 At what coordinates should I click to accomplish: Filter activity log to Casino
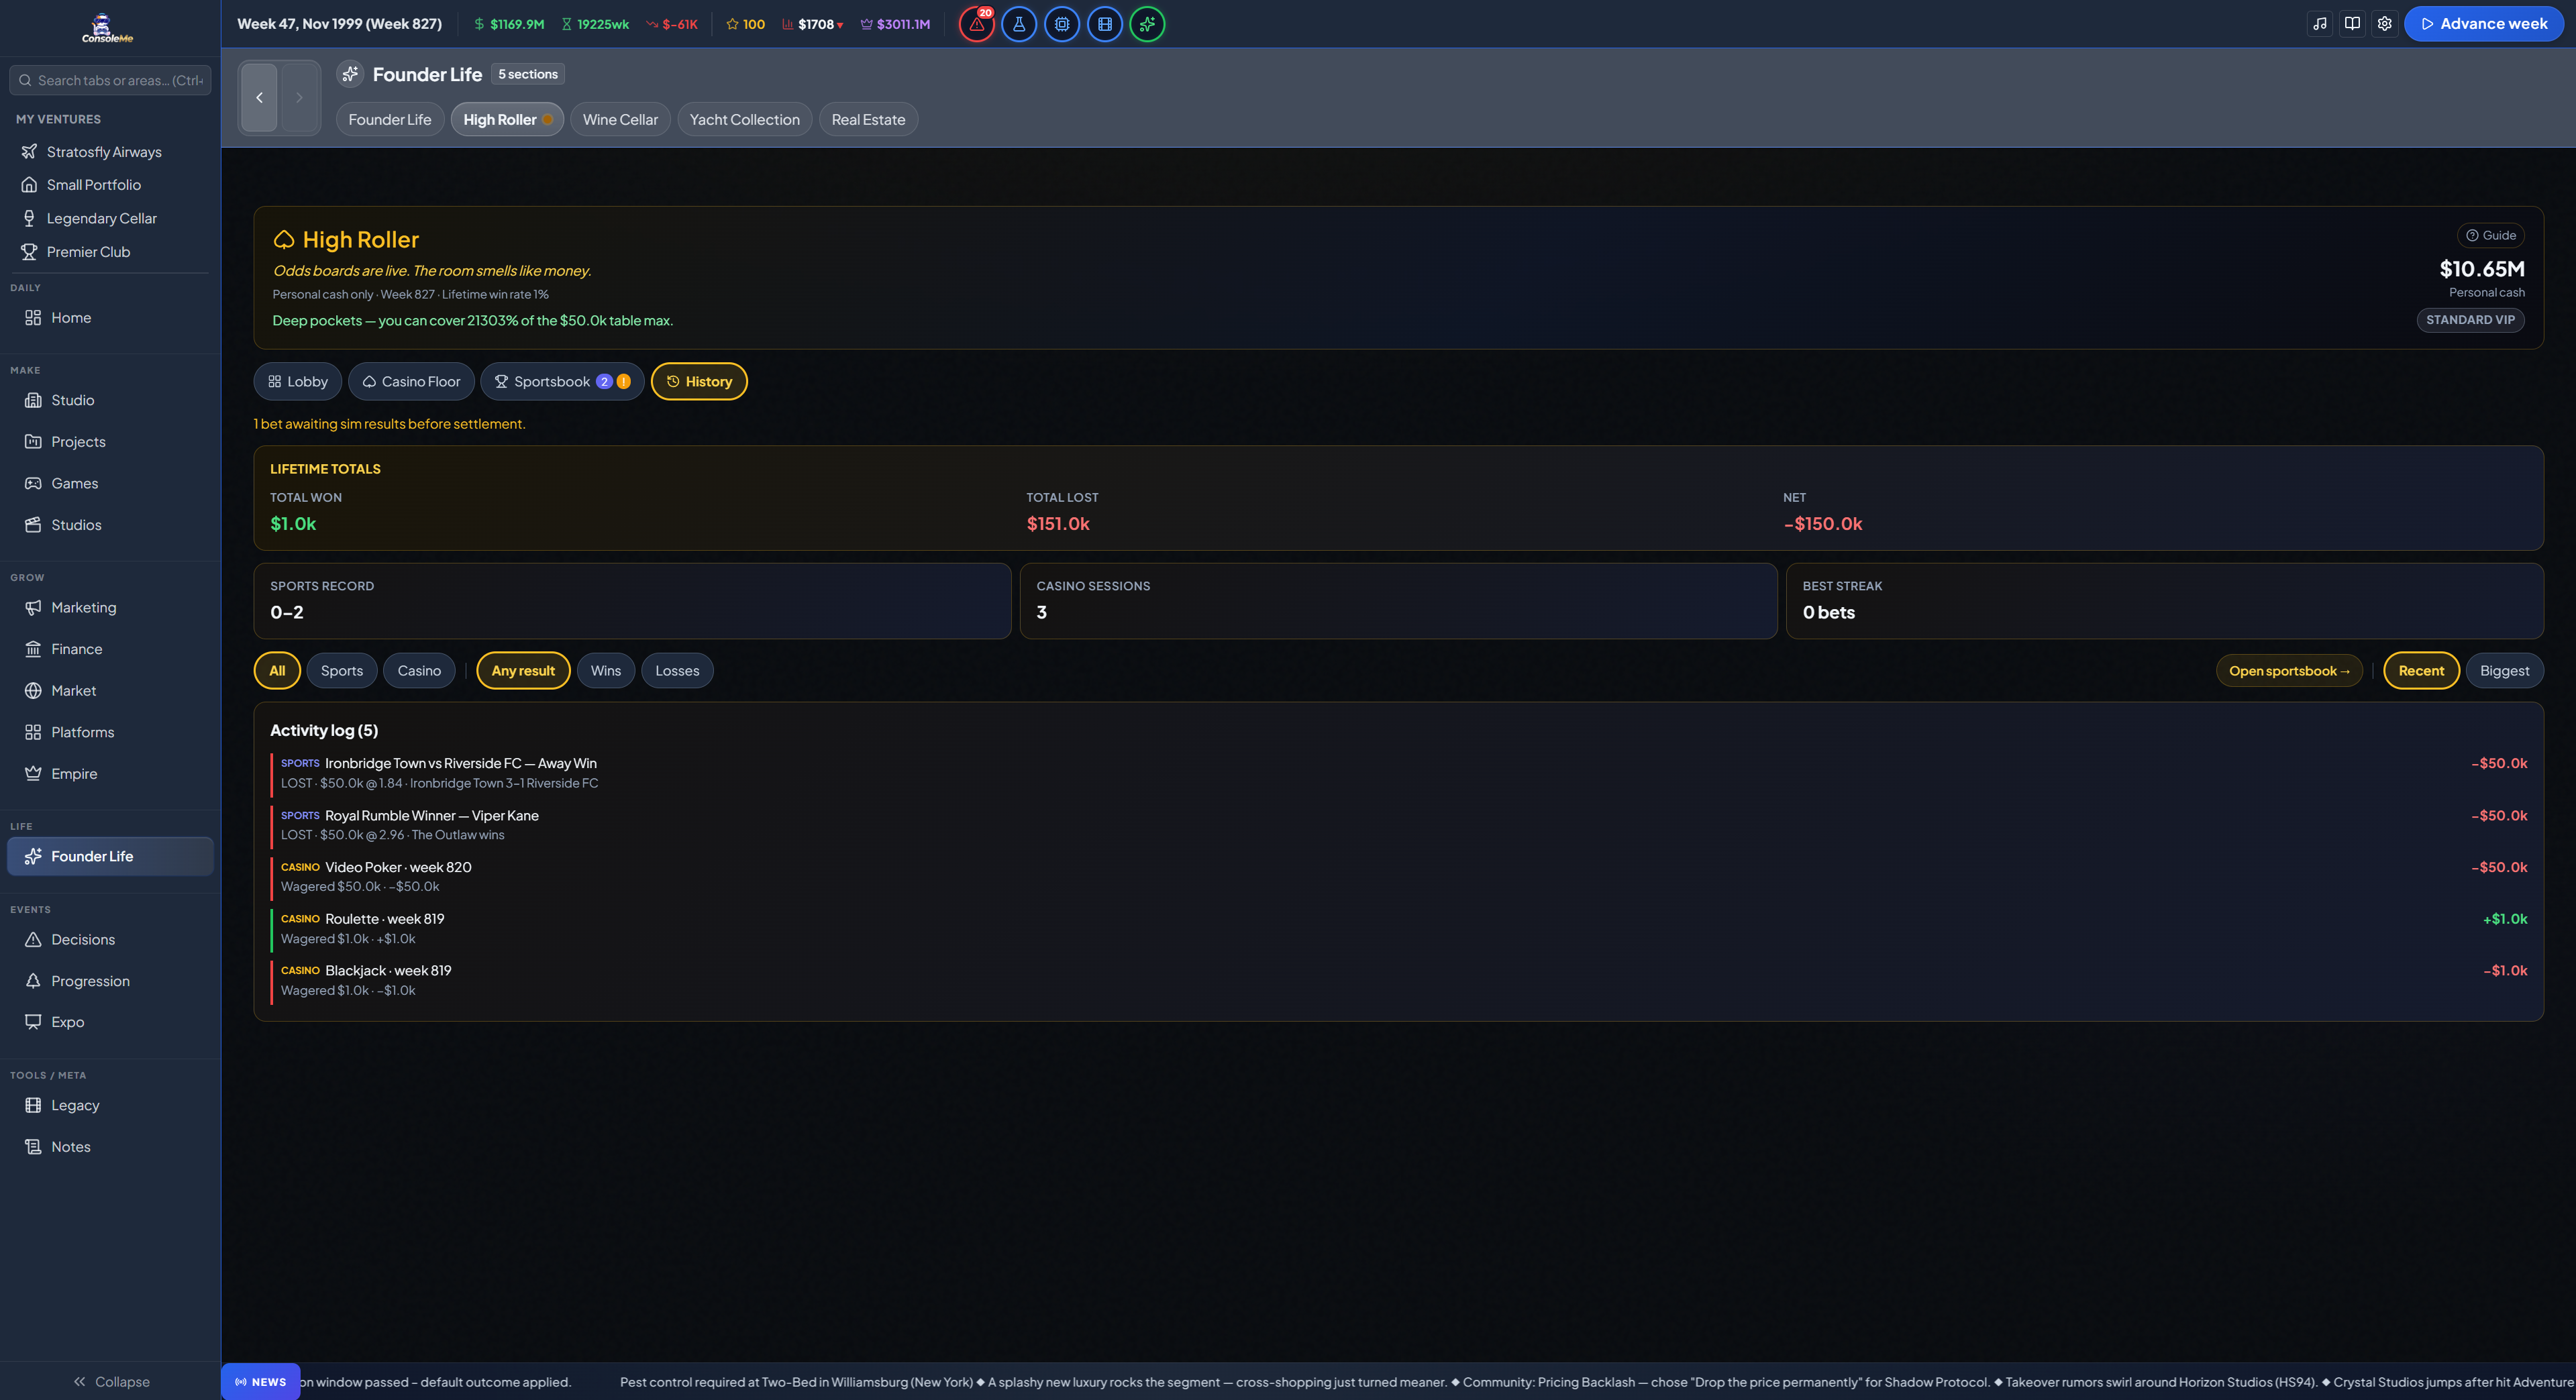[419, 671]
